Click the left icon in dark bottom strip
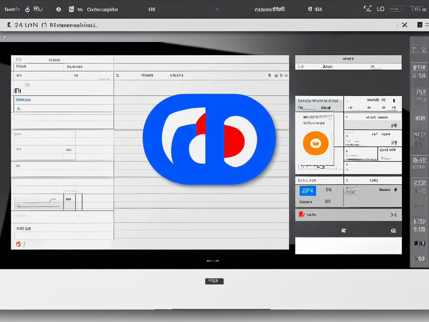The width and height of the screenshot is (429, 322). [344, 231]
